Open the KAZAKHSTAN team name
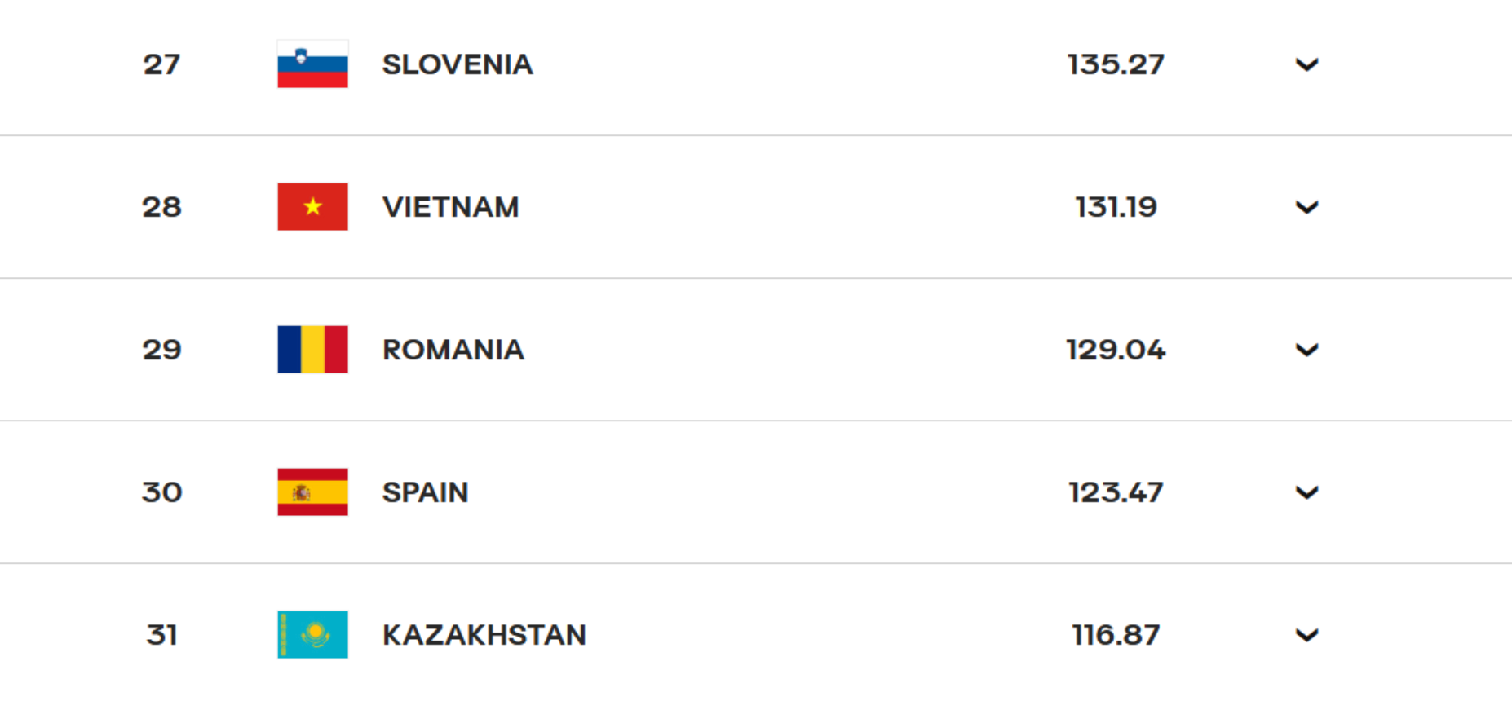Viewport: 1512px width, 701px height. pos(484,635)
